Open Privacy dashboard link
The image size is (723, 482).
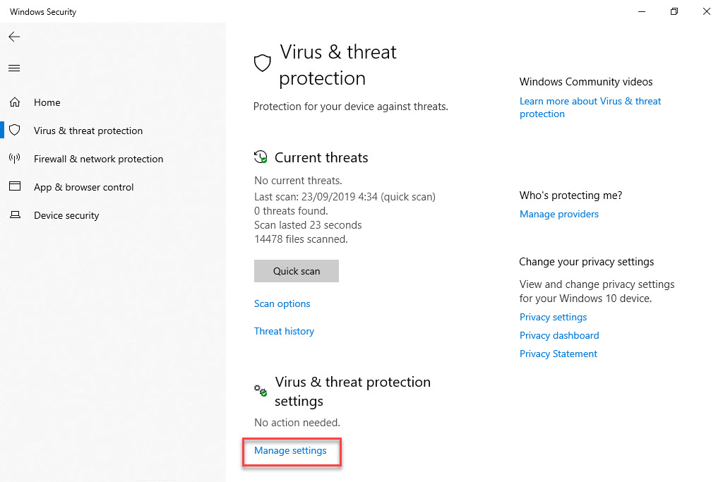[x=559, y=335]
